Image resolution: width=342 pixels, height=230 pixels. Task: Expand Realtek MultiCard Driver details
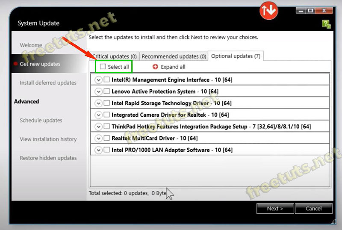point(98,139)
